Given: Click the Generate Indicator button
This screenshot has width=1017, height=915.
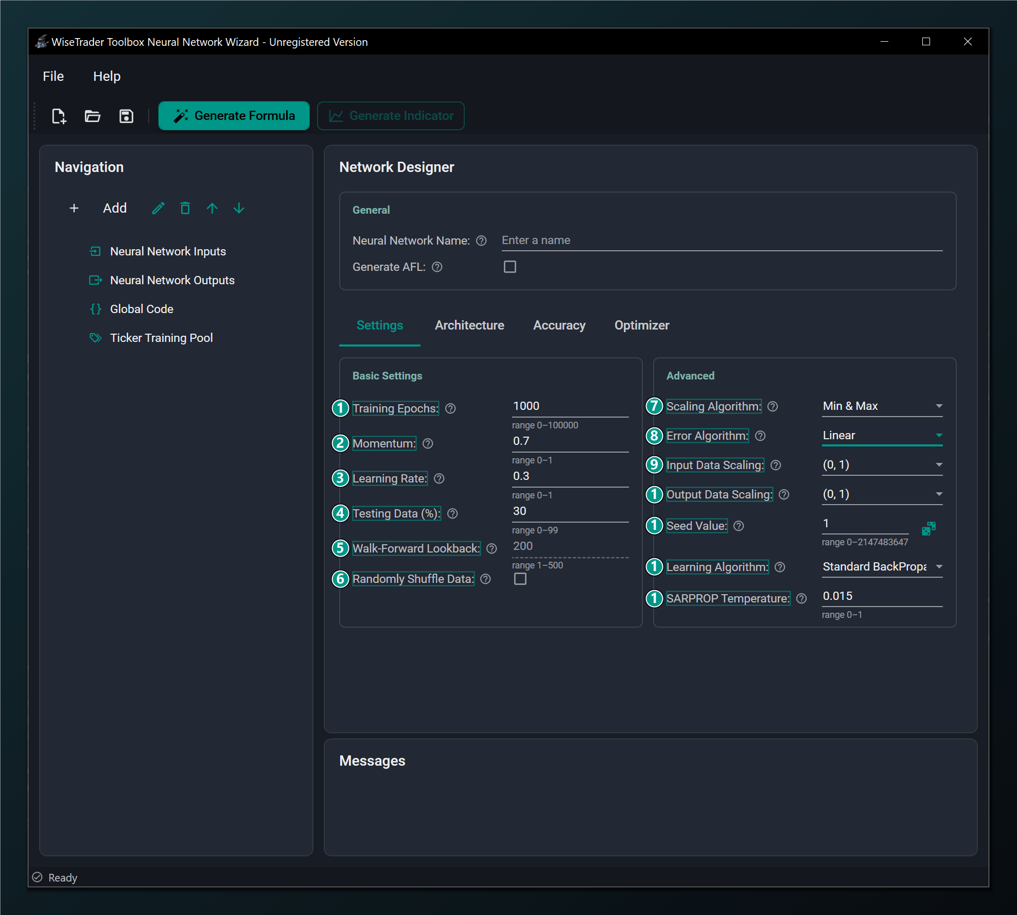Looking at the screenshot, I should click(391, 116).
